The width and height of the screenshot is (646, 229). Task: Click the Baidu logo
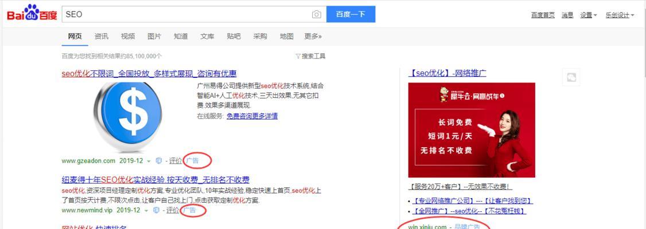pos(32,14)
